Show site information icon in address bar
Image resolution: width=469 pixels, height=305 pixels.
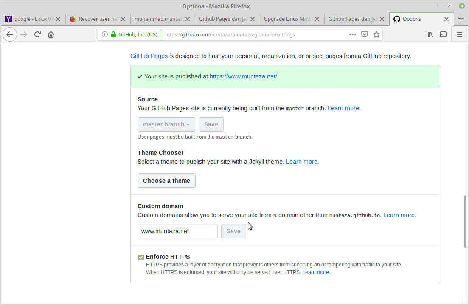(x=105, y=35)
